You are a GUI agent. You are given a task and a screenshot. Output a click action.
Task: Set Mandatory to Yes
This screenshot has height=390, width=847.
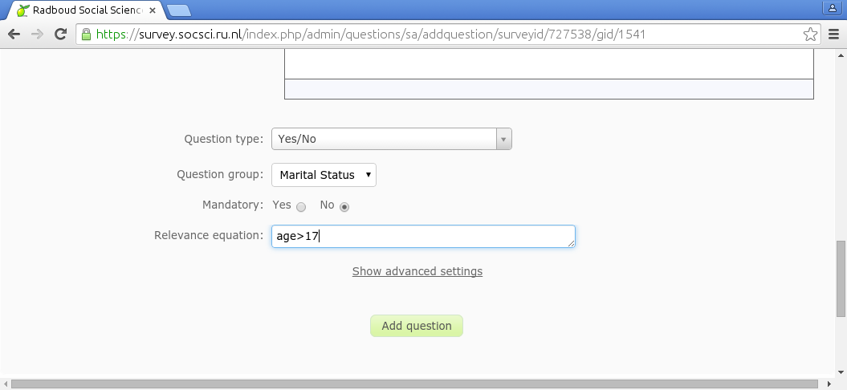coord(301,207)
